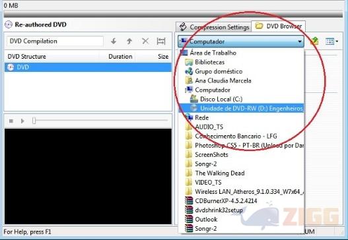
Task: Click the move up arrow icon
Action: [129, 42]
